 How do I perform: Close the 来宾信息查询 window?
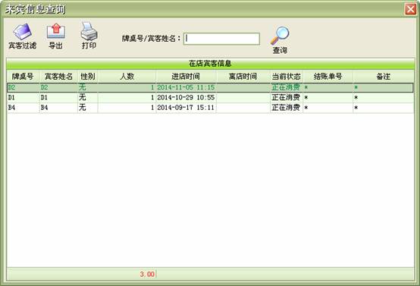(x=410, y=9)
